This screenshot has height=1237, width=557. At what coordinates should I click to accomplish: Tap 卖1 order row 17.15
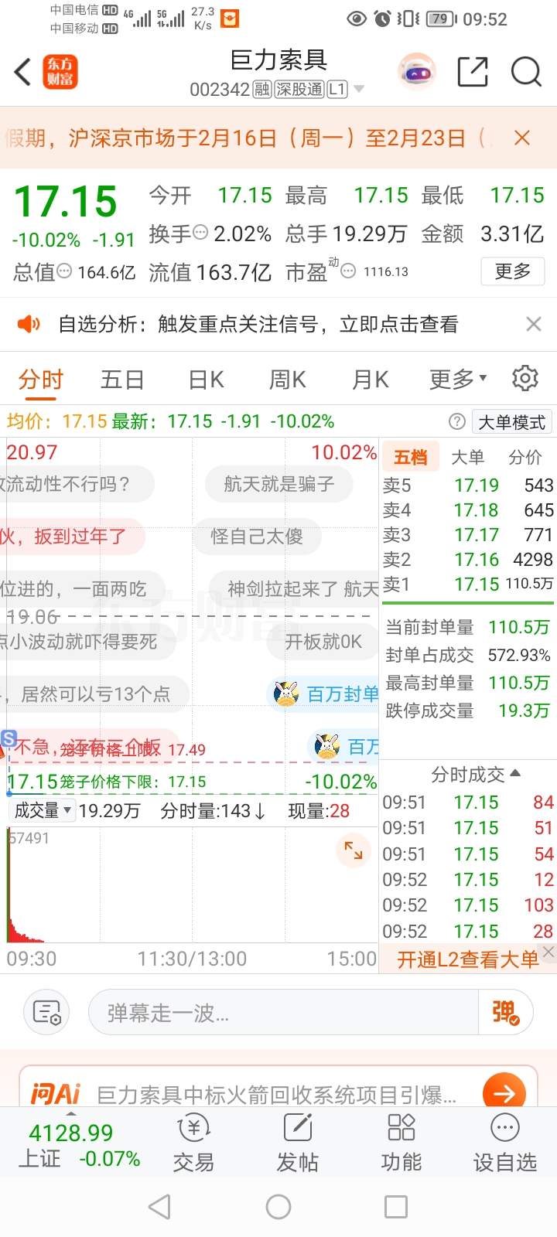click(x=468, y=584)
